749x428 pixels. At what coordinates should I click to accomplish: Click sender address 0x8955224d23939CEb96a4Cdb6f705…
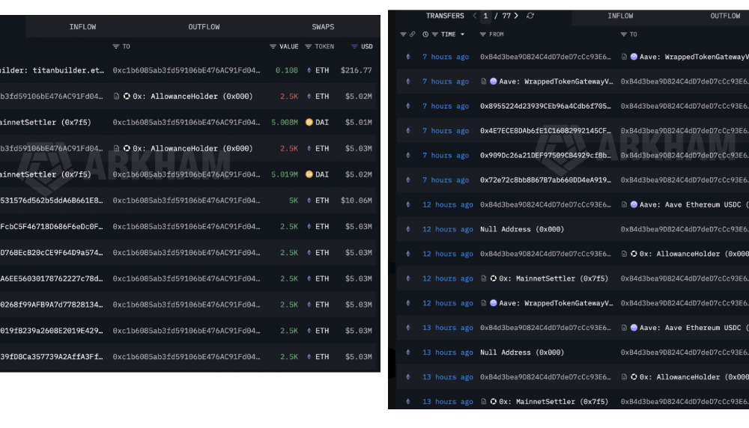pyautogui.click(x=545, y=106)
